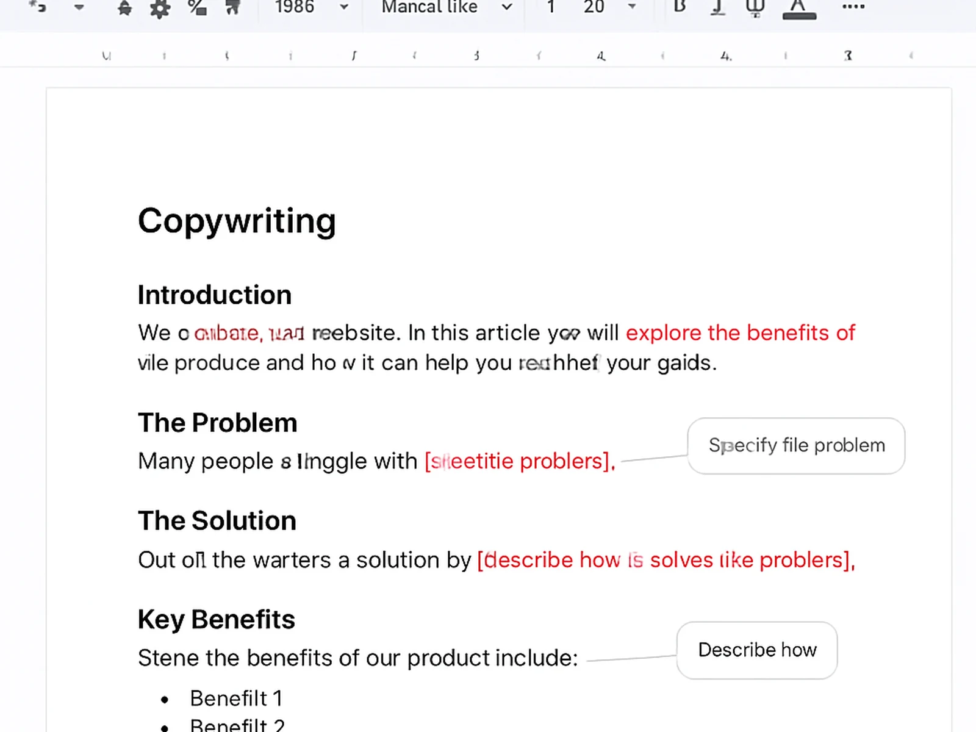Click the undo arrow icon in the toolbar

point(38,7)
